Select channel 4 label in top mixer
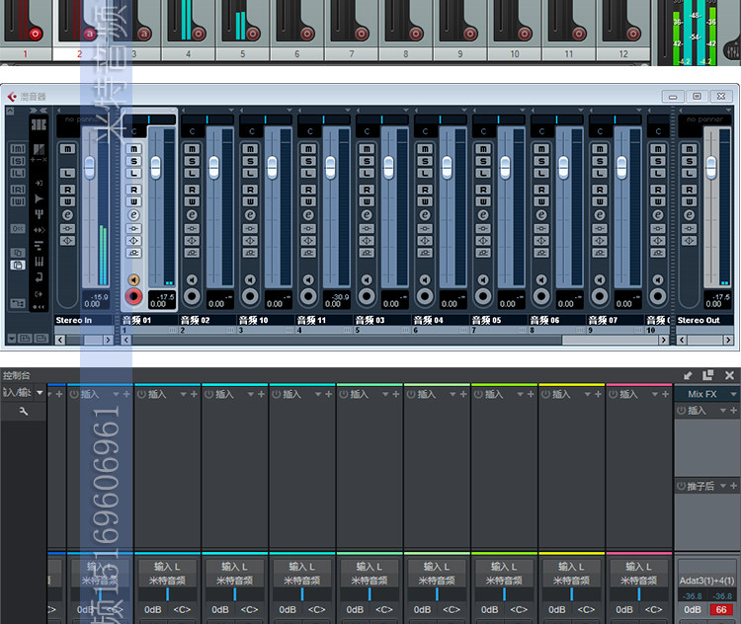The image size is (741, 624). point(189,54)
